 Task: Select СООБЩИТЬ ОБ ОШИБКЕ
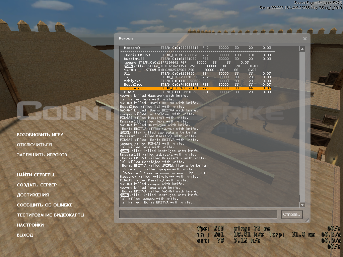45,205
